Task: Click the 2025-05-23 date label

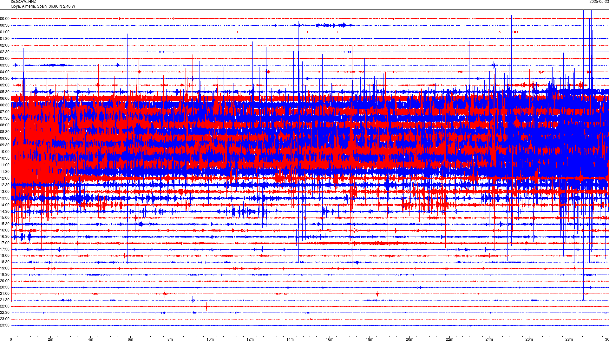Action: (599, 2)
